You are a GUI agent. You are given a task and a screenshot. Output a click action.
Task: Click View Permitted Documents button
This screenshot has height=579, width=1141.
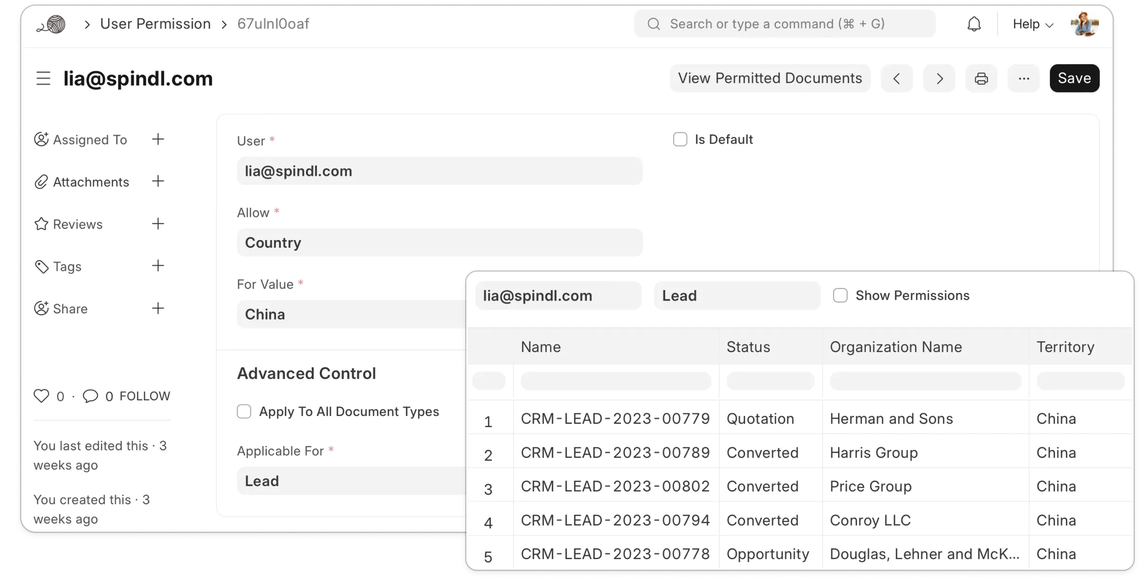click(x=770, y=78)
